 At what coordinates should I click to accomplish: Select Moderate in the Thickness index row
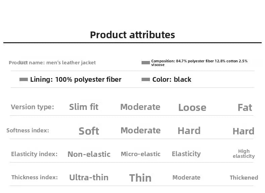187,178
